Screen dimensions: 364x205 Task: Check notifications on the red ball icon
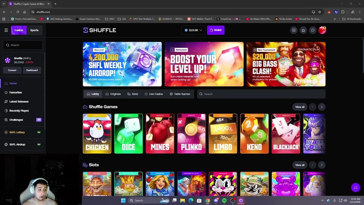coord(322,30)
